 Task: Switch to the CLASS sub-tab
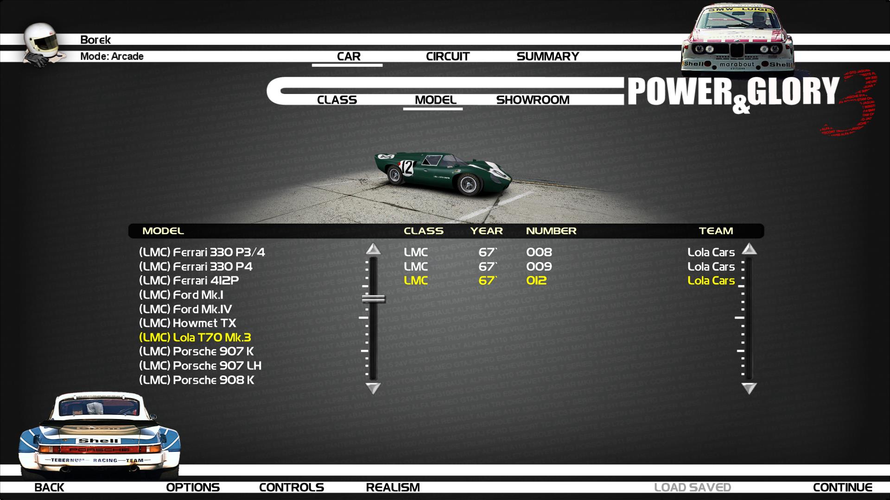[x=337, y=100]
